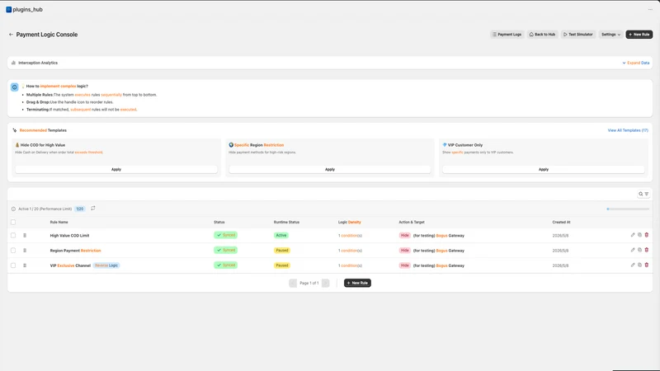
Task: Click the Created At column header
Action: (x=561, y=222)
